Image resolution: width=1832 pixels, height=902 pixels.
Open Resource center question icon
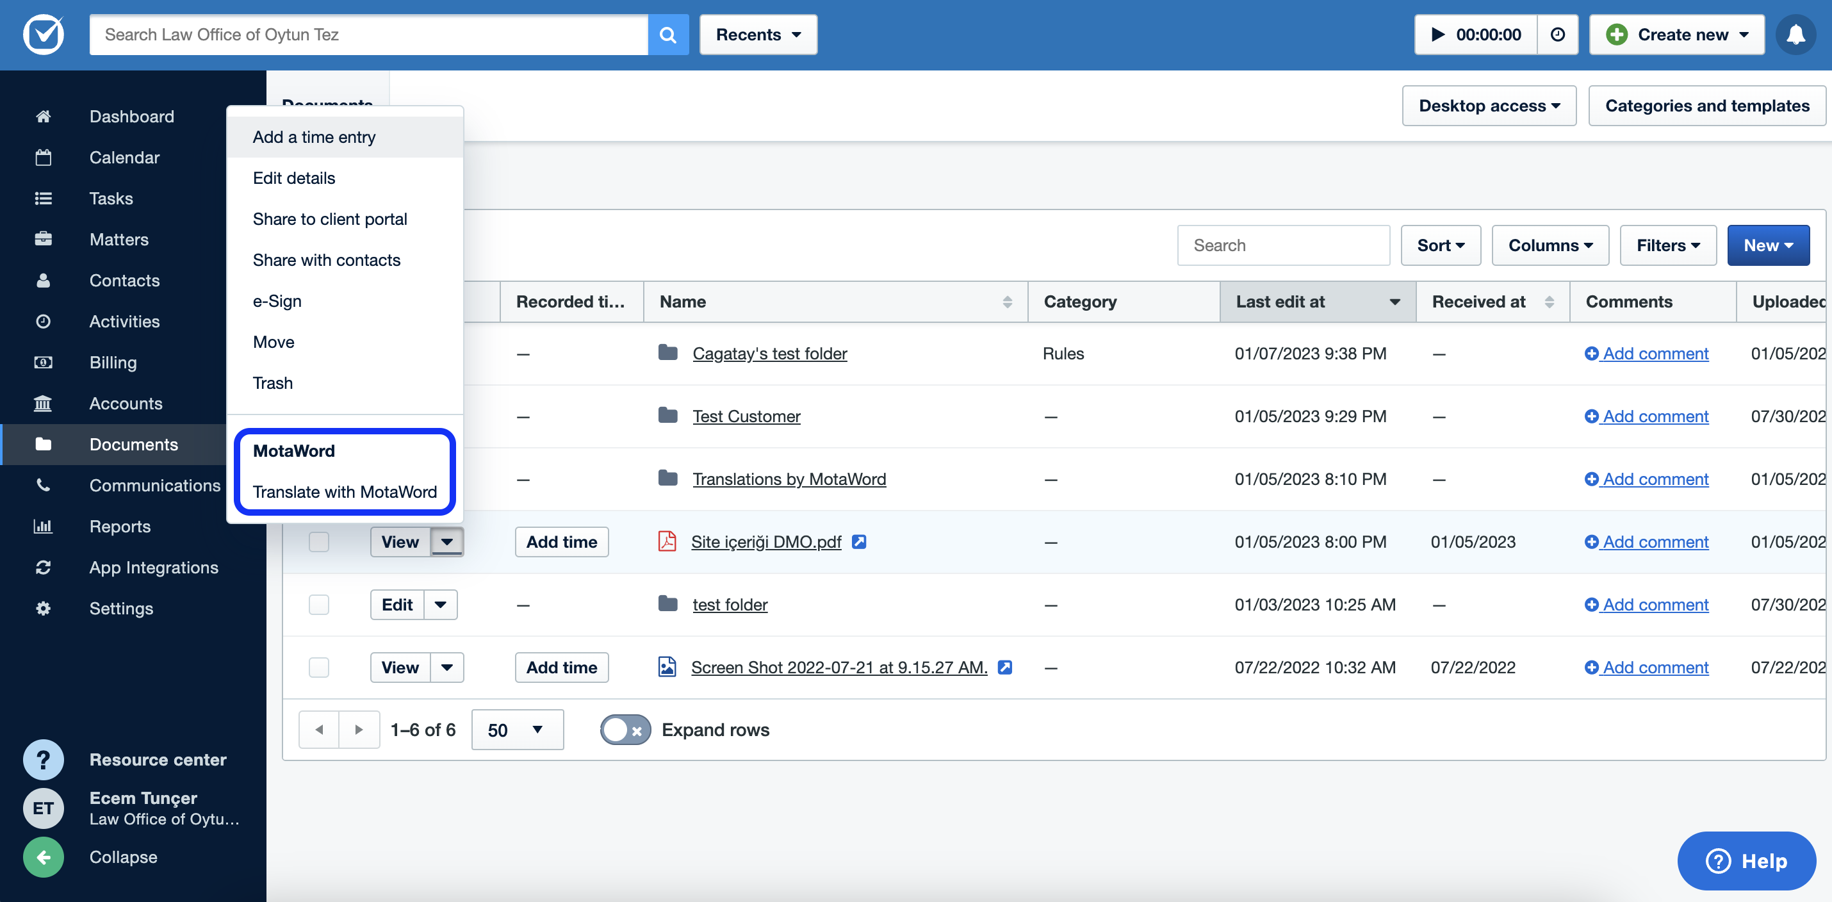pos(43,759)
